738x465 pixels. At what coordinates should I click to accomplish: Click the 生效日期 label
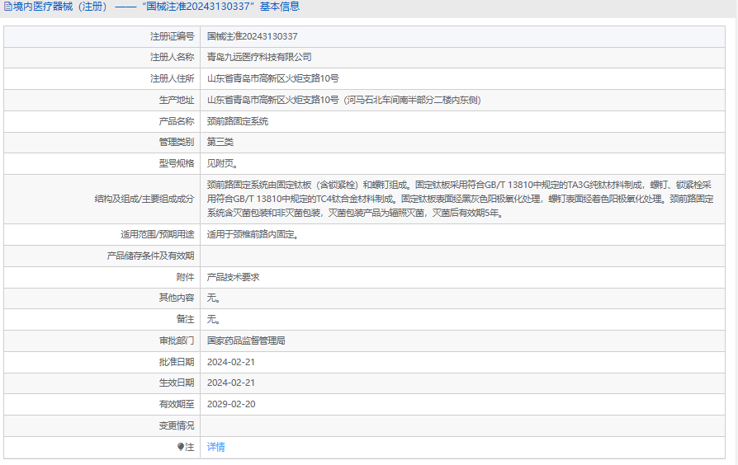coord(177,383)
